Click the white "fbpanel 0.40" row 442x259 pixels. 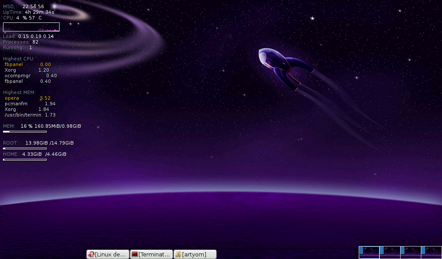click(x=28, y=81)
